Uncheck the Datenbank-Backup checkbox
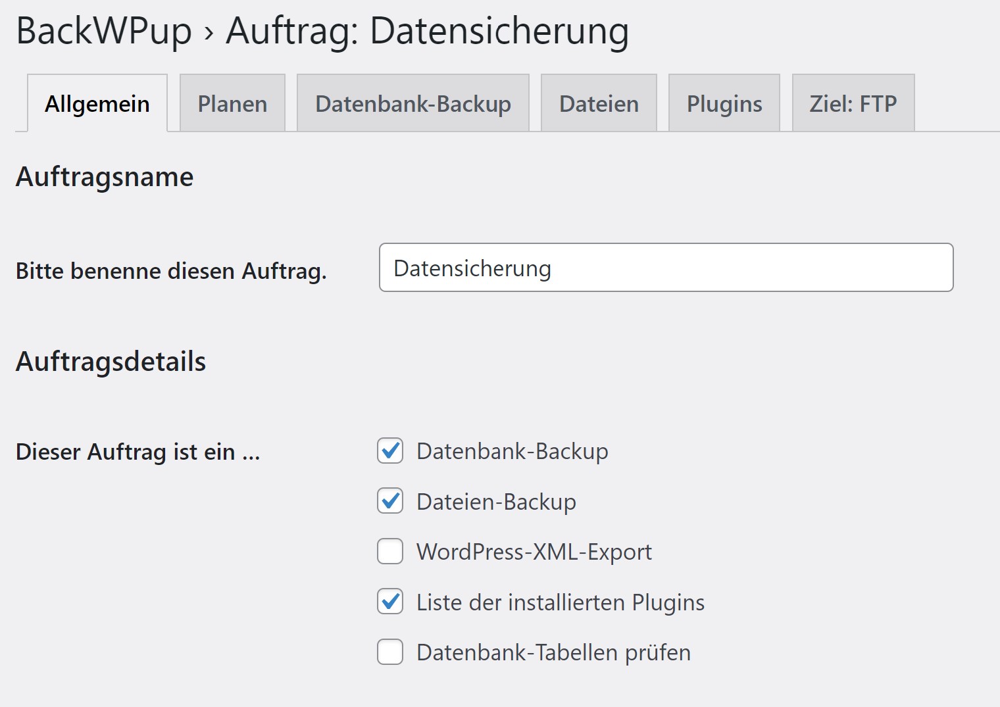This screenshot has height=707, width=1000. pos(390,451)
